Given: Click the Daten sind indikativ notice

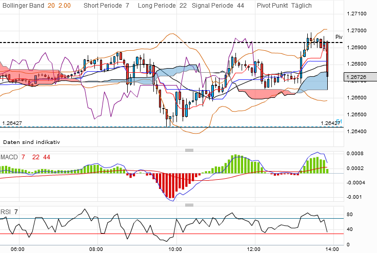Looking at the screenshot, I should coord(31,142).
